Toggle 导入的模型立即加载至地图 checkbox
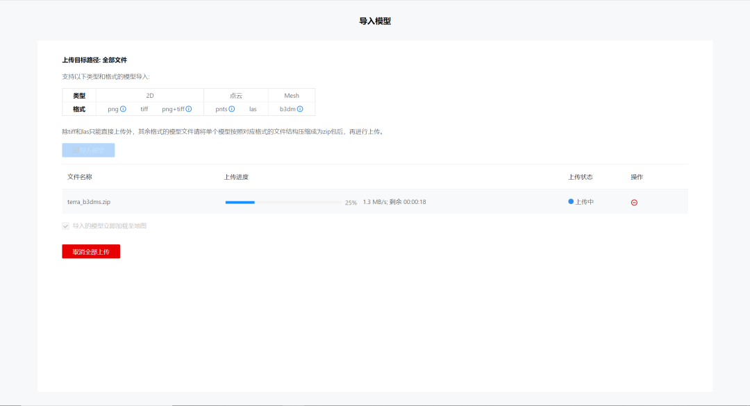This screenshot has height=406, width=750. coord(66,226)
